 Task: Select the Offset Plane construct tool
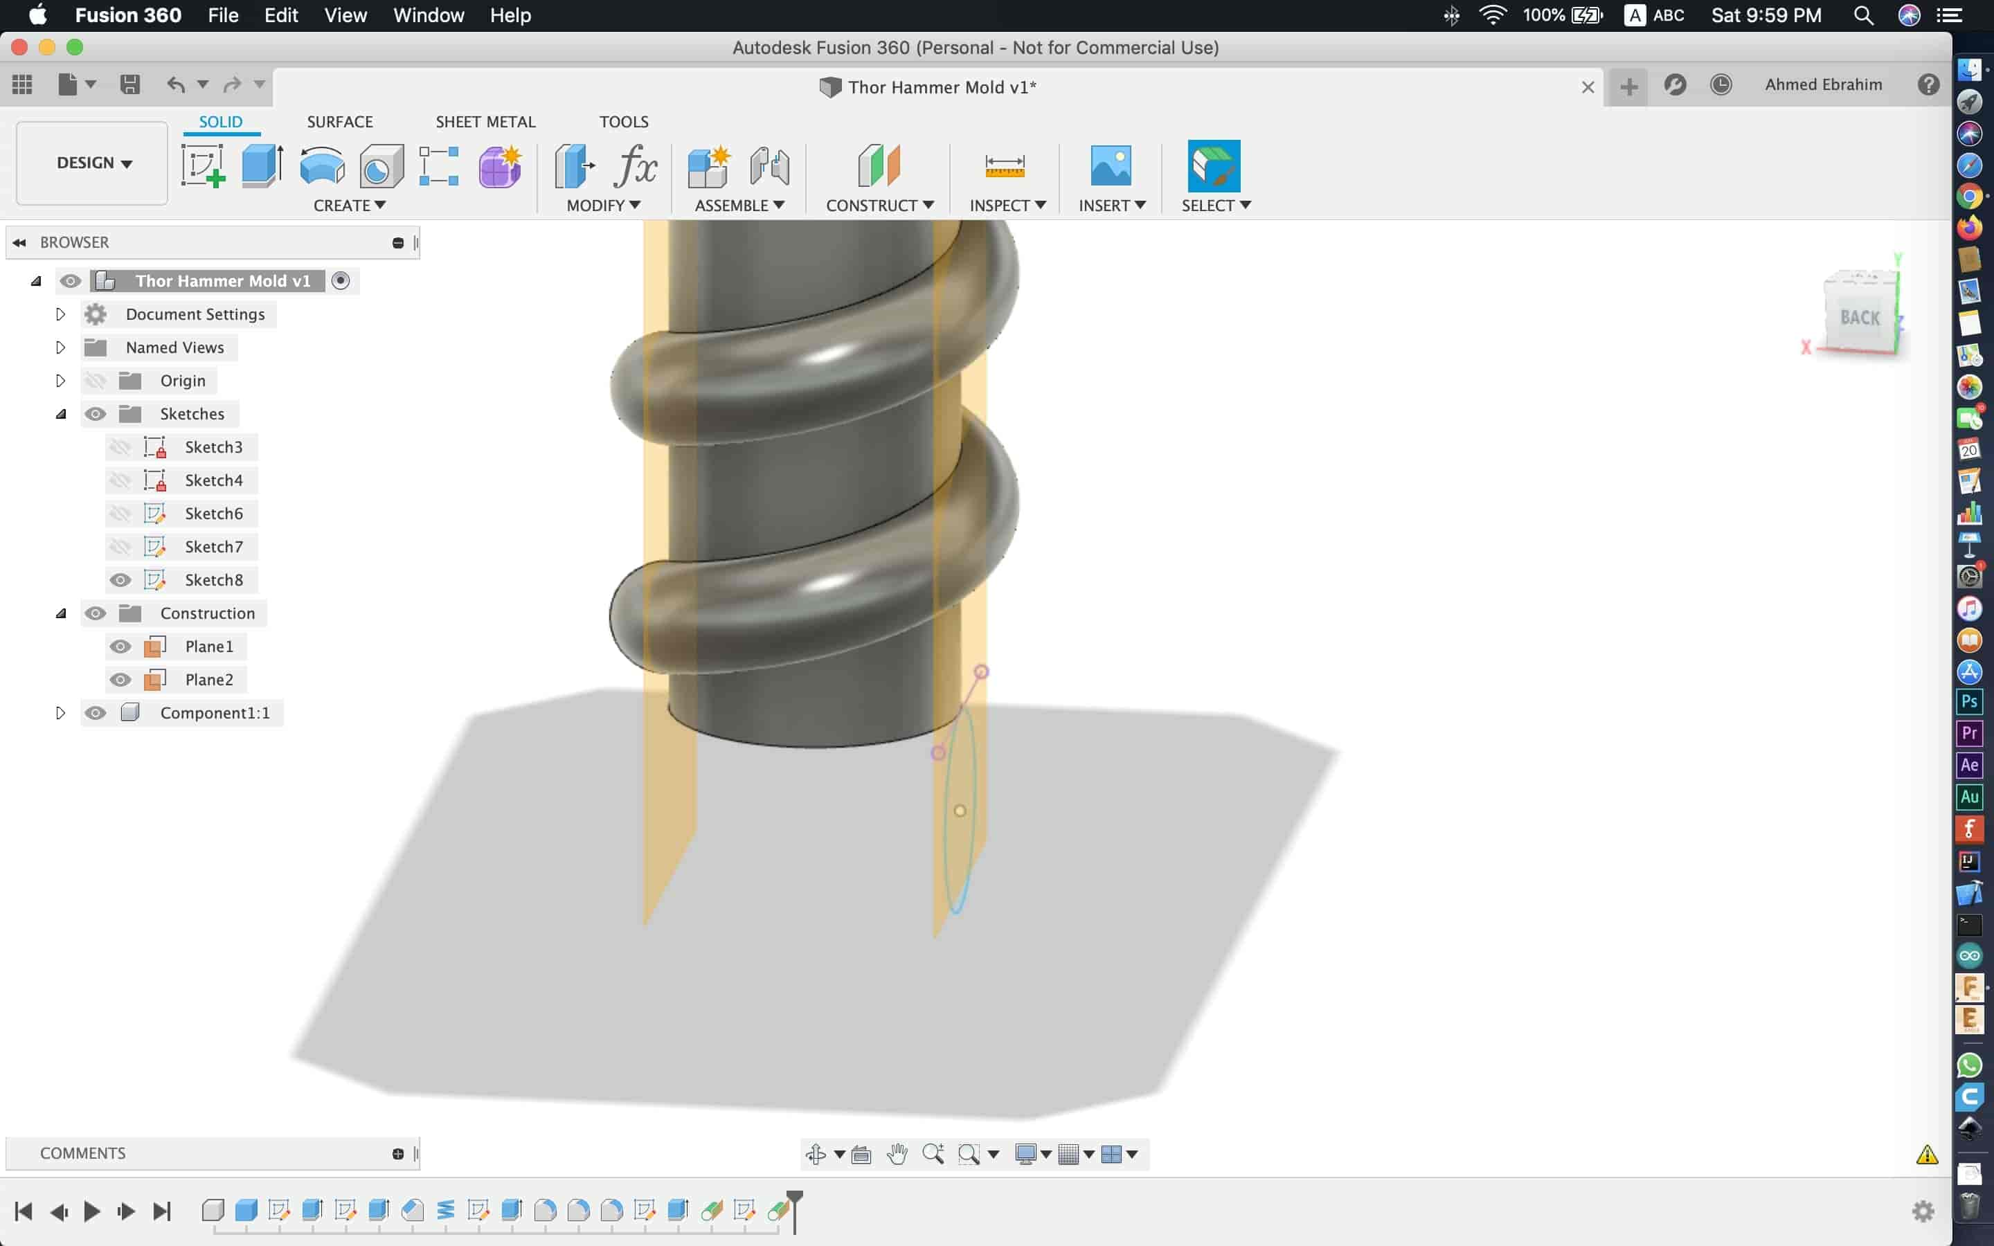pyautogui.click(x=879, y=165)
